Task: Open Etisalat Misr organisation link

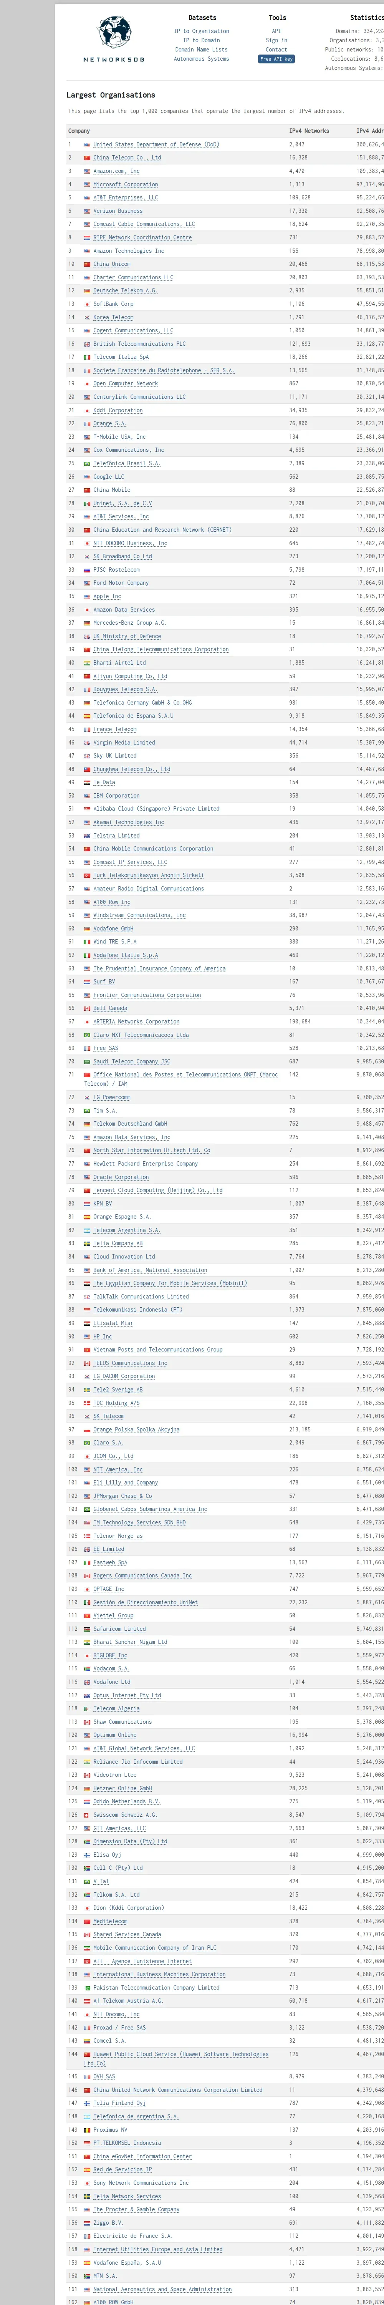Action: [x=114, y=1323]
